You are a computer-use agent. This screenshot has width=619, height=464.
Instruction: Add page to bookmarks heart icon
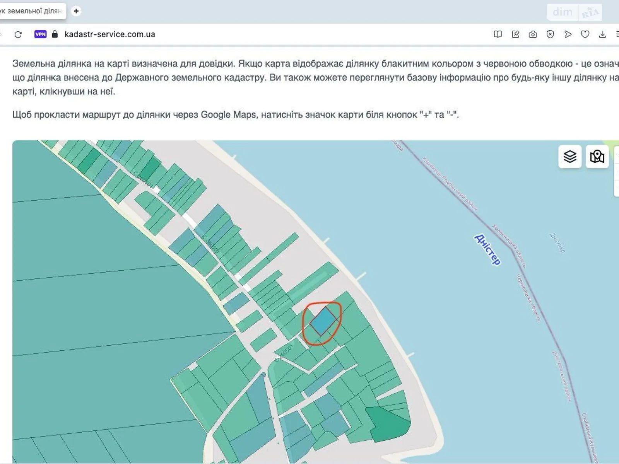coord(585,34)
